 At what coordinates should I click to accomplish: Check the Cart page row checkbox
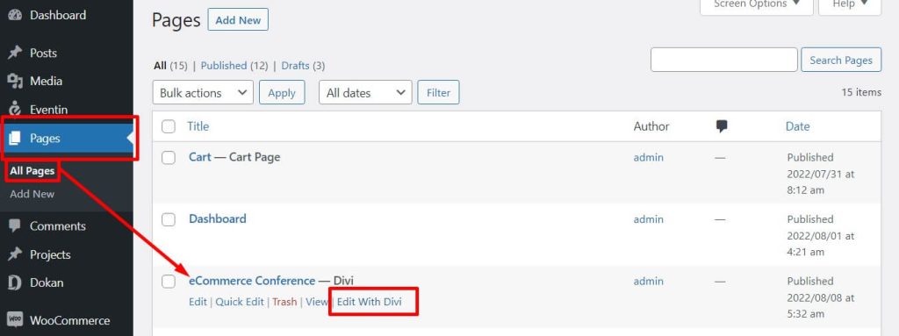(168, 158)
